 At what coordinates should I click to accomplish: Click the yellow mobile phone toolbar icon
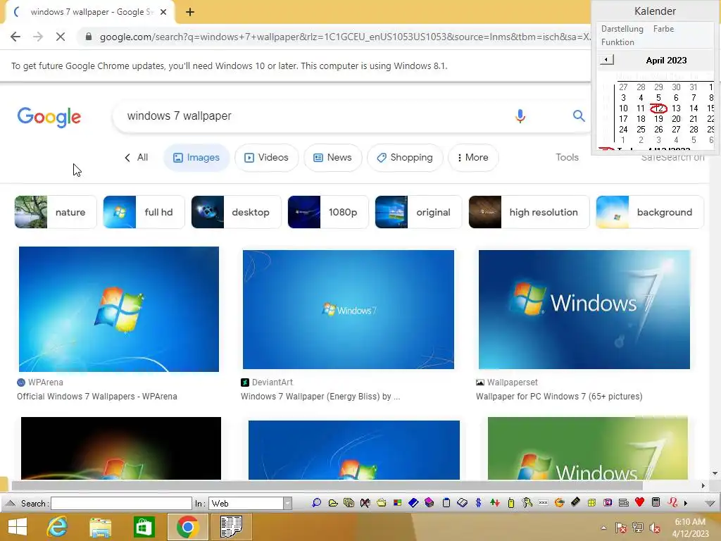[511, 503]
